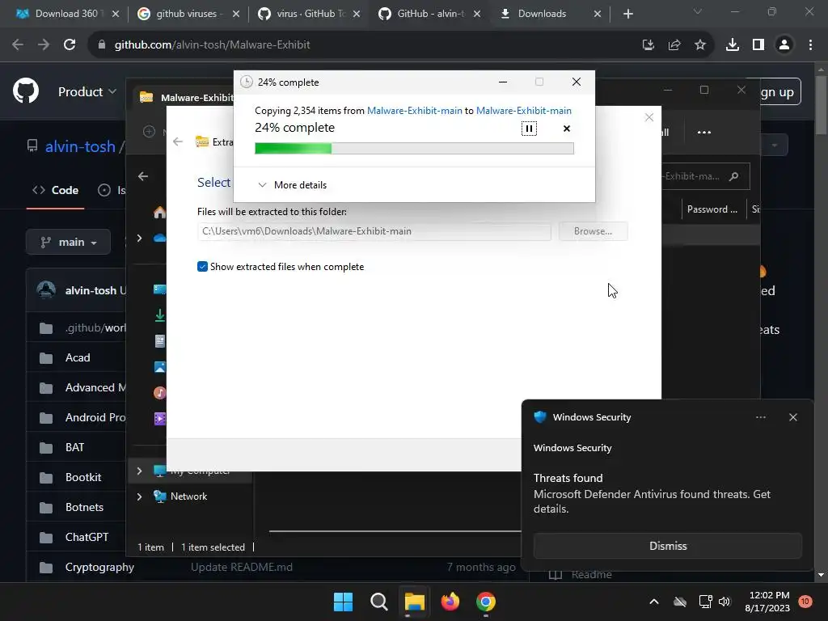Select the Code tab on GitHub
Image resolution: width=828 pixels, height=621 pixels.
[x=56, y=190]
